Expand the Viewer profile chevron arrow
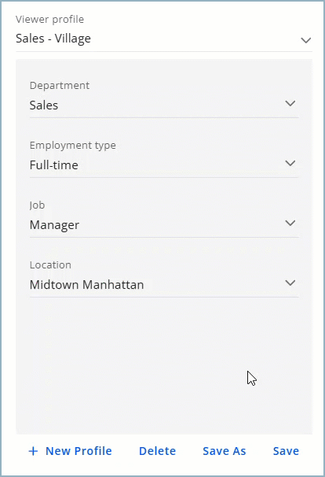Screen dimensions: 325x477 306,40
